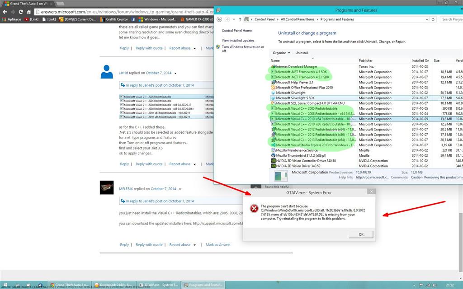Refresh the Programs and Features address bar
Viewport: 463px width, 289px height.
pyautogui.click(x=433, y=19)
